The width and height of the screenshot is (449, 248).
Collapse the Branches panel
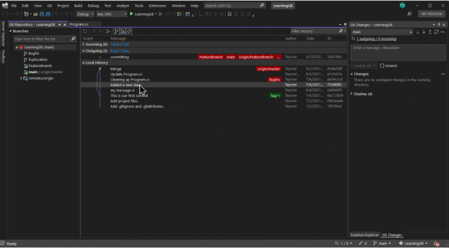[11, 31]
